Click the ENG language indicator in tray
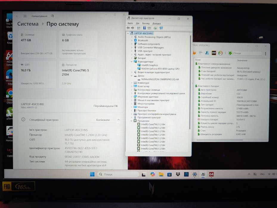This screenshot has width=277, height=208. (262, 174)
